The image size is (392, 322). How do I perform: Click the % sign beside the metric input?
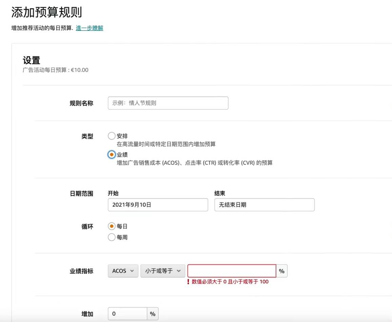281,270
